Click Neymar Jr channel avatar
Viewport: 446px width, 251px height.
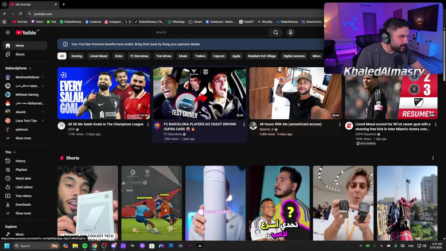tap(253, 126)
